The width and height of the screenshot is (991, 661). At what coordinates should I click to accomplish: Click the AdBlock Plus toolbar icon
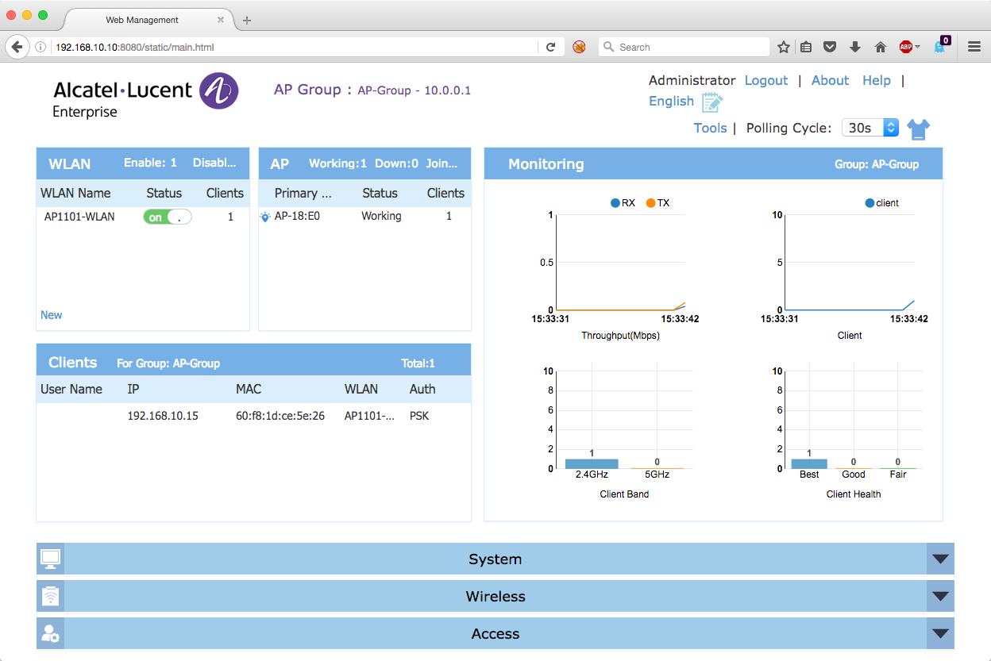(906, 47)
